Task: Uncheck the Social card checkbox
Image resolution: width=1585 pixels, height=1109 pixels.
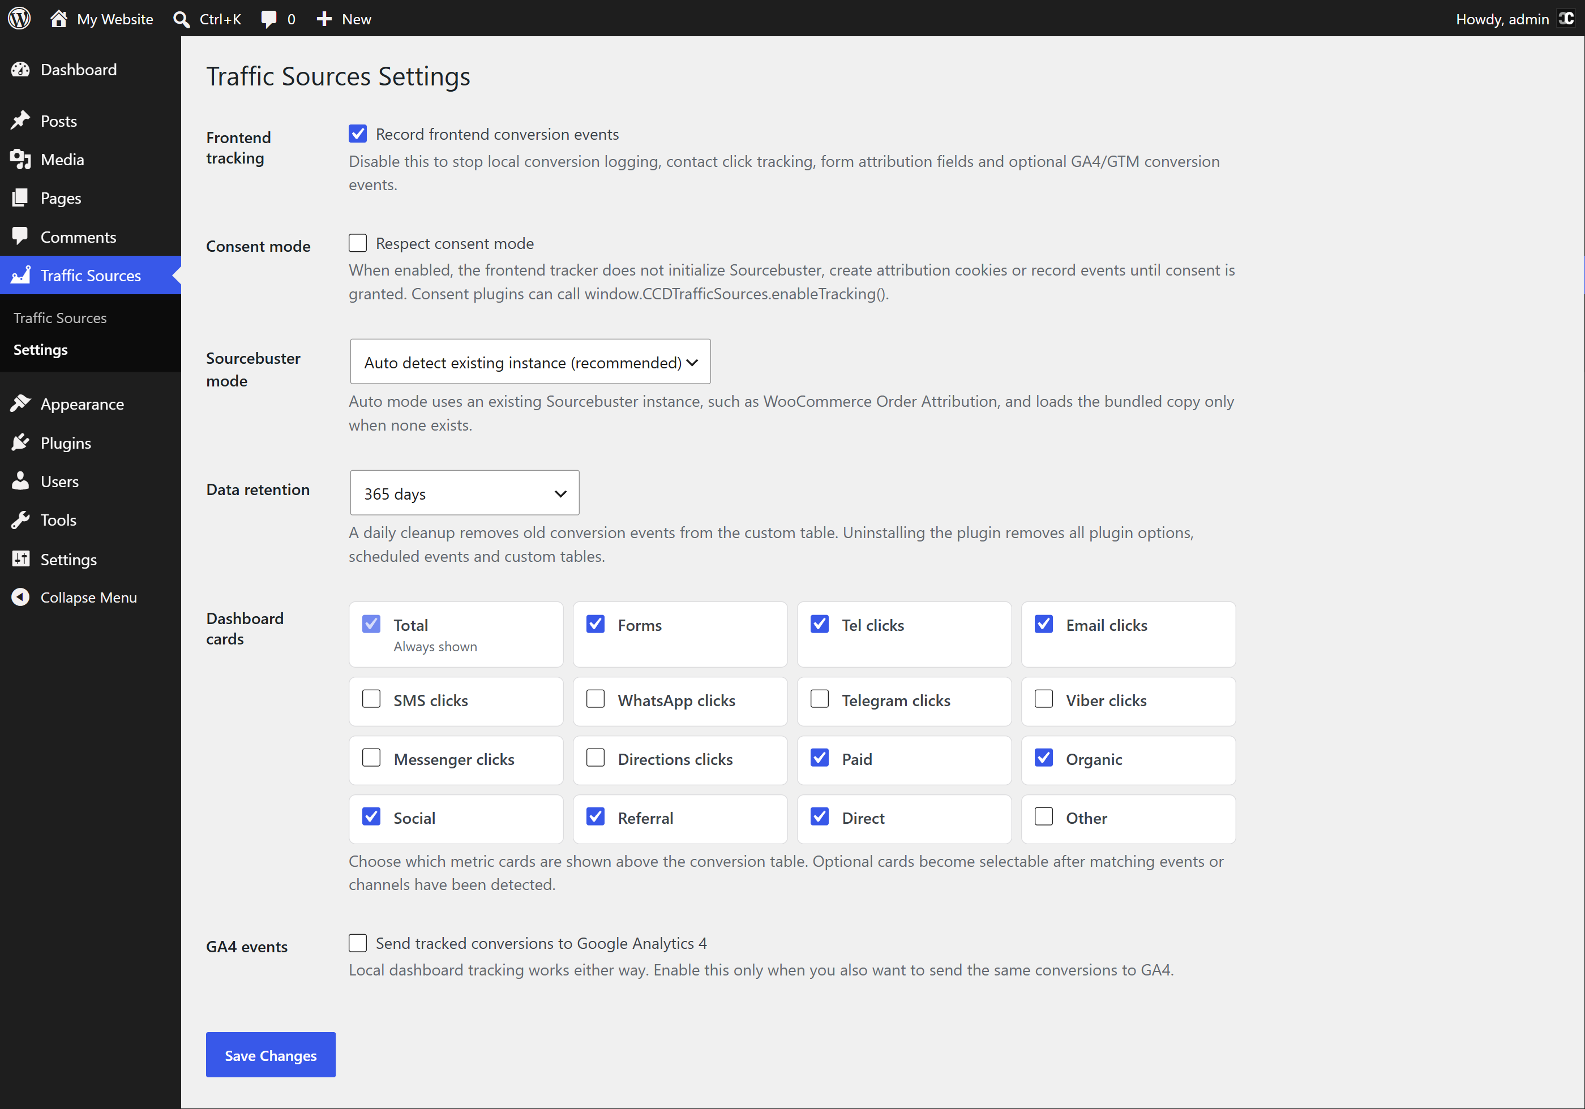Action: [371, 816]
